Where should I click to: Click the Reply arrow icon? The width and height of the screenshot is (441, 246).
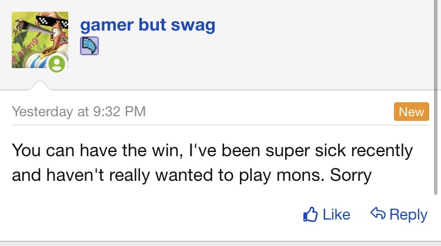(377, 214)
